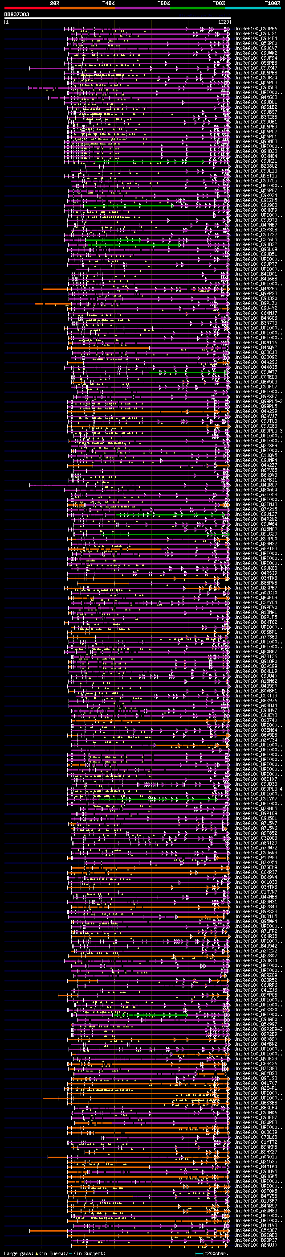Screen dimensions: 285x1257
Task: Select hit label UniRef100_C9J5L8
Action: click(x=255, y=87)
